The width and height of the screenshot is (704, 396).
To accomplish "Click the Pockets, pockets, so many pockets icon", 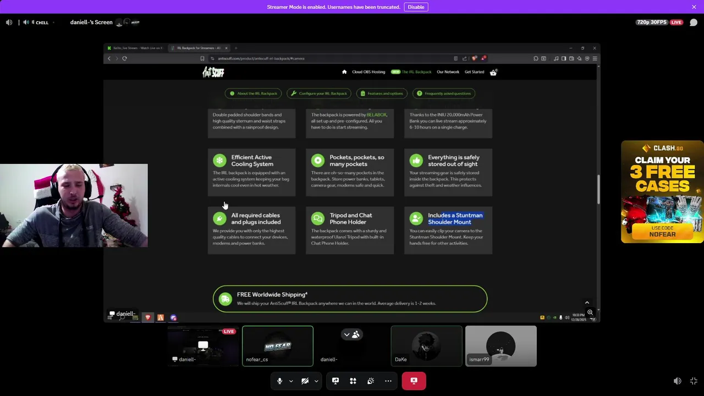I will point(318,161).
